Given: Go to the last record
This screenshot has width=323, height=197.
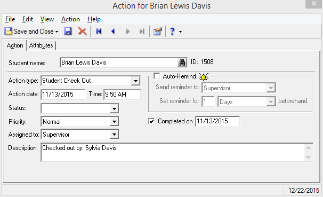Looking at the screenshot, I should [142, 31].
